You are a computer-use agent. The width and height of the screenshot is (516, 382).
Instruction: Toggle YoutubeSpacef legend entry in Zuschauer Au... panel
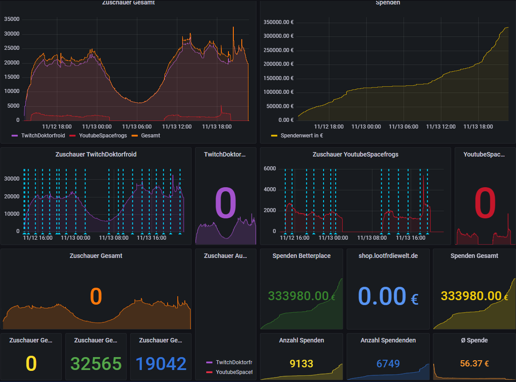[x=234, y=372]
